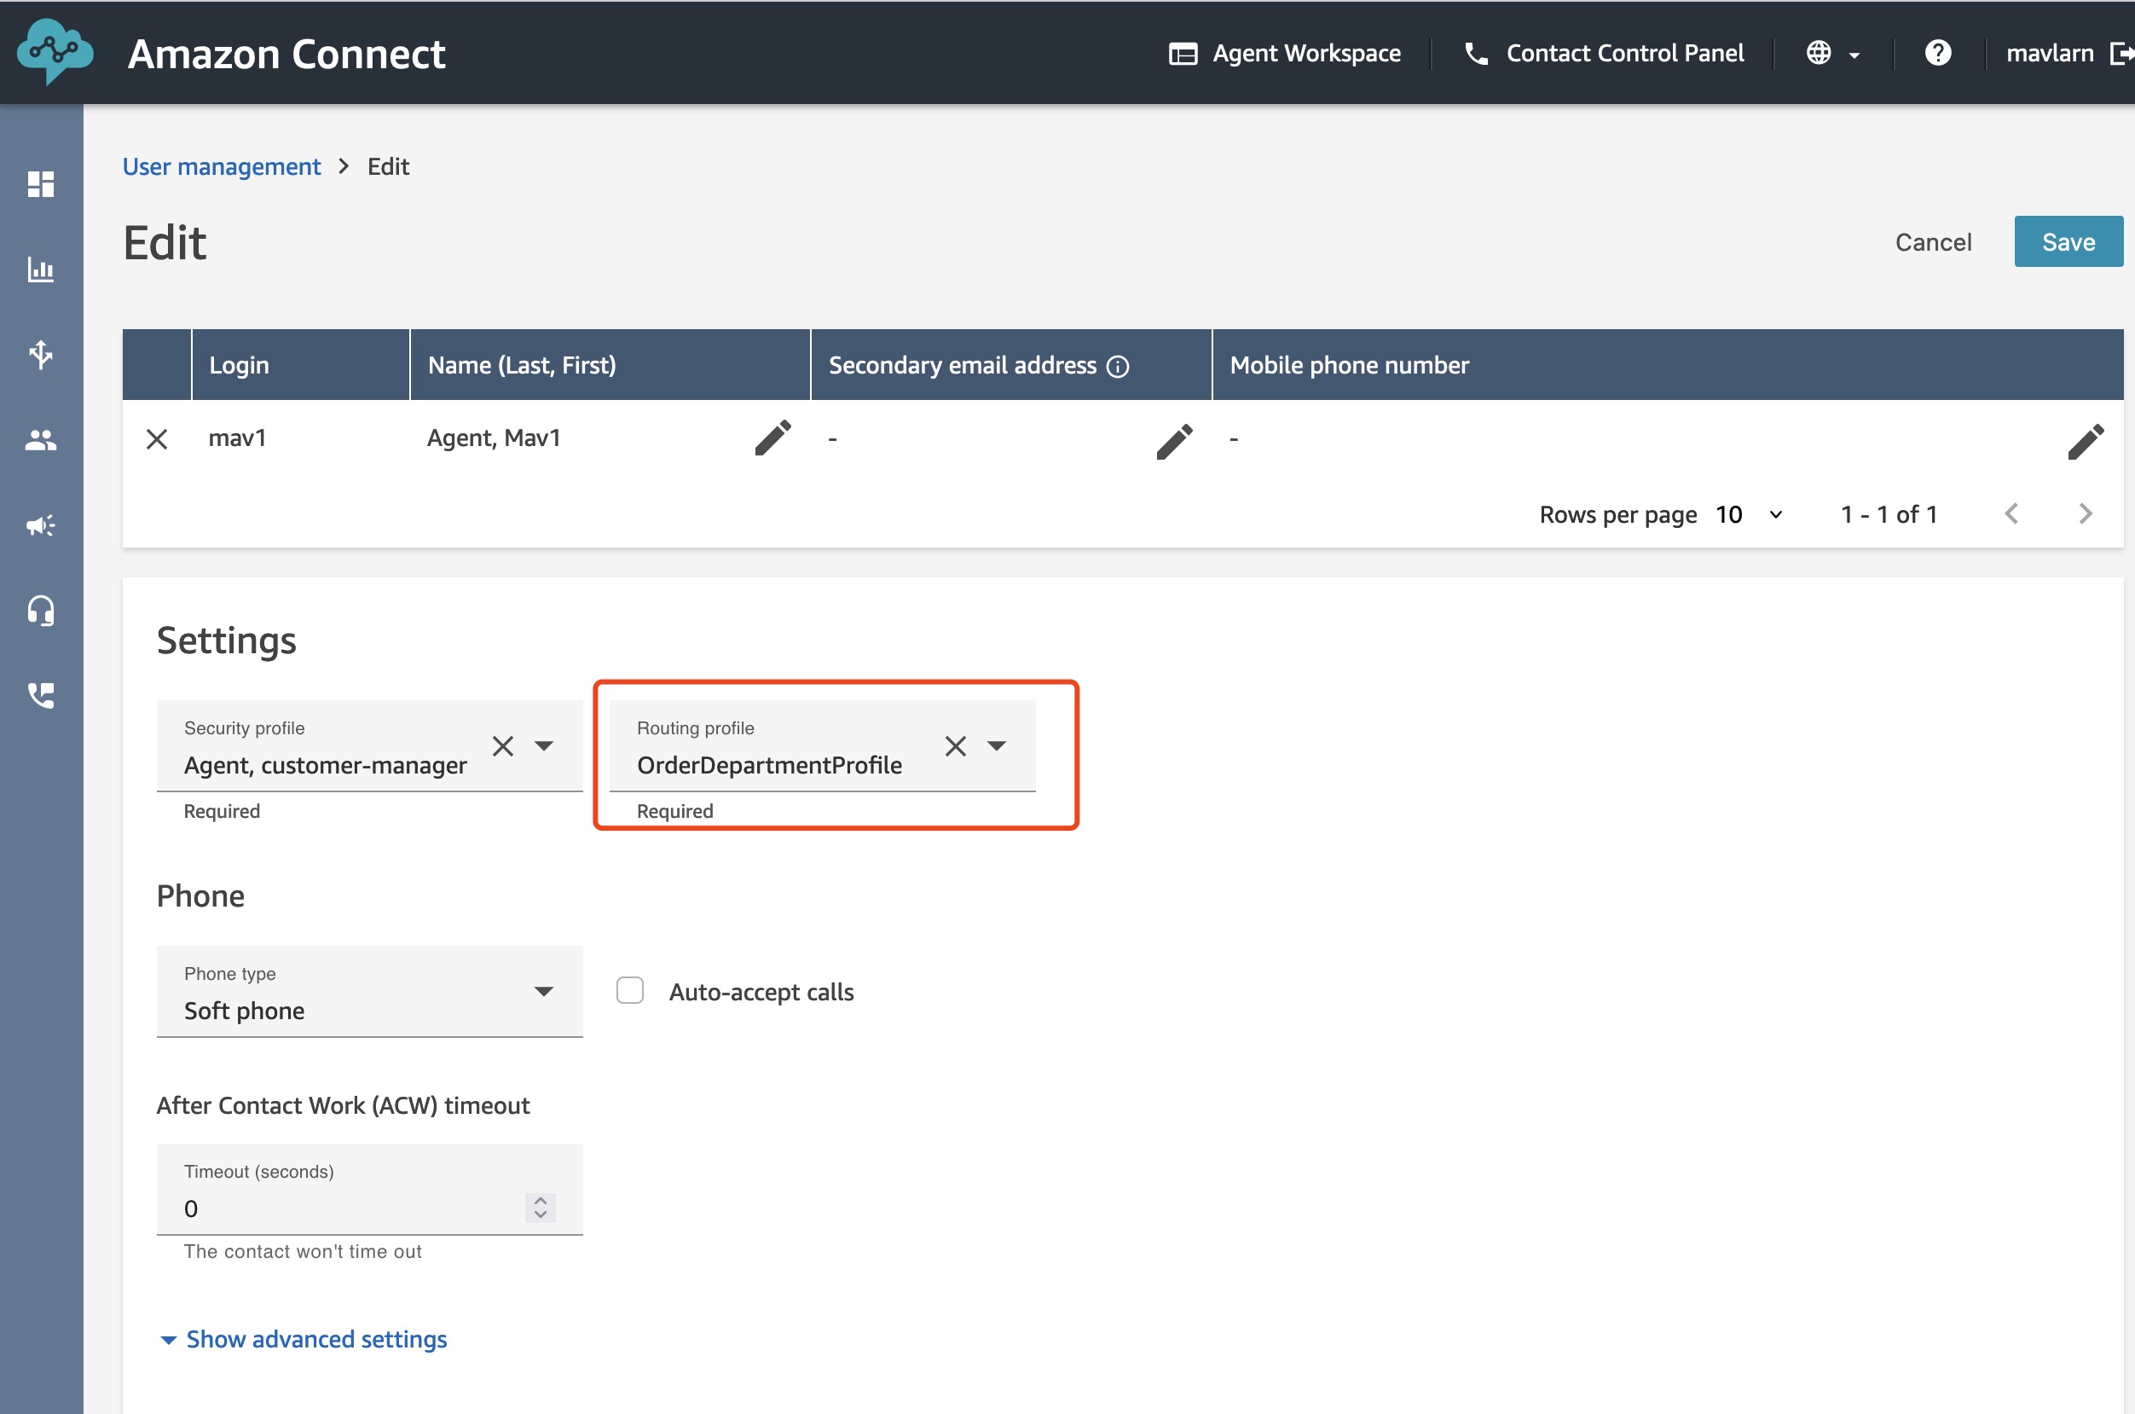The width and height of the screenshot is (2135, 1414).
Task: Open the phone channels sidebar icon
Action: coord(41,695)
